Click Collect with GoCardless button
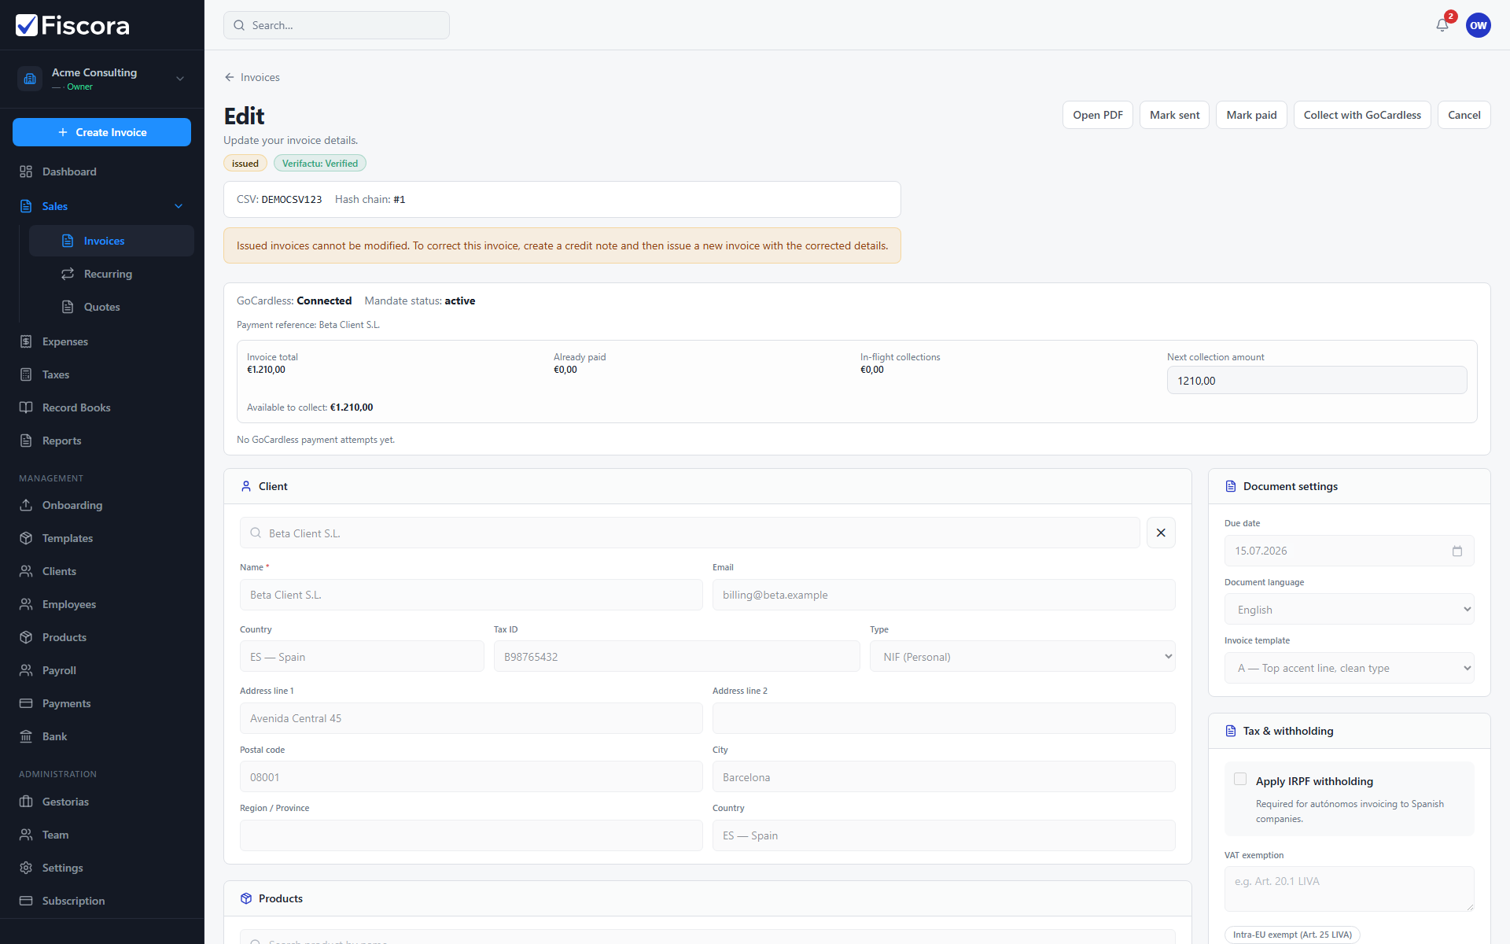Image resolution: width=1510 pixels, height=944 pixels. tap(1362, 115)
